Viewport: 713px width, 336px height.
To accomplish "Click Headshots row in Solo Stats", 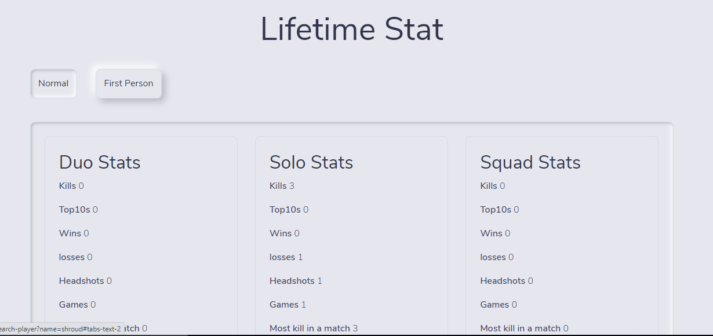I will point(296,281).
